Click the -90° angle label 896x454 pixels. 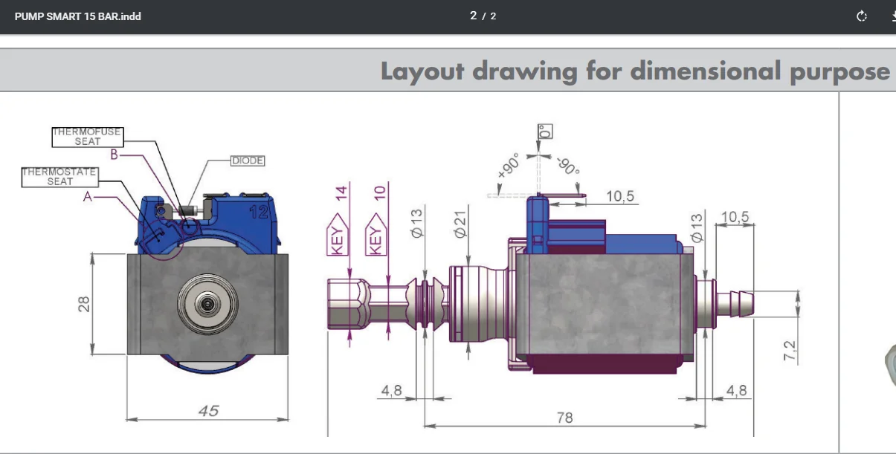567,165
